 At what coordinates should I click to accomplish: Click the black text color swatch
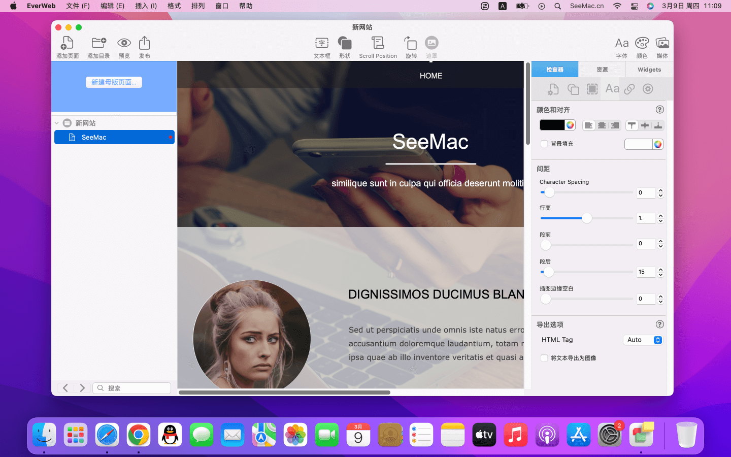tap(552, 125)
